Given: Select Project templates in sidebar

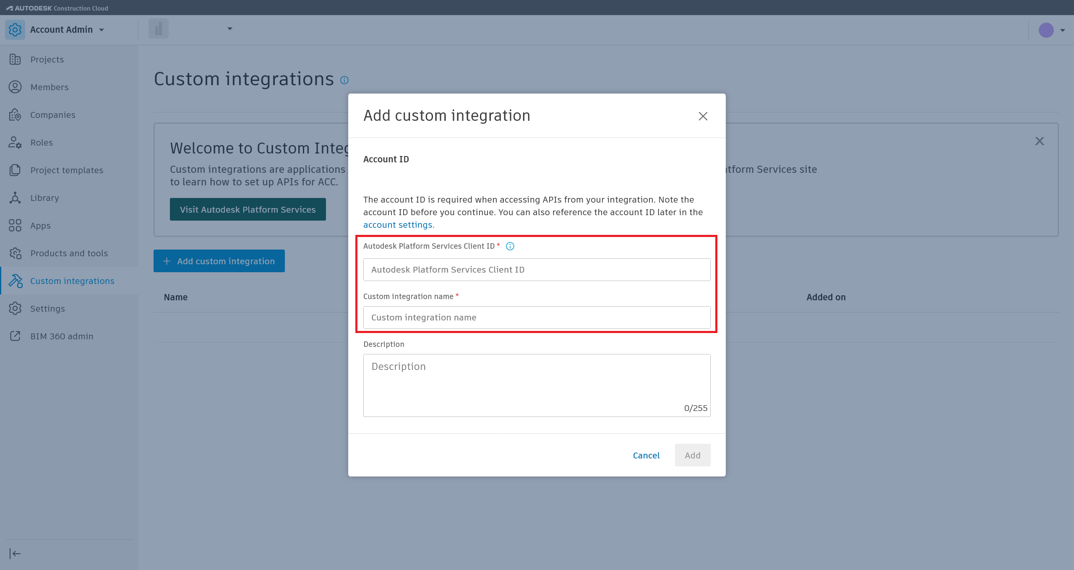Looking at the screenshot, I should click(67, 170).
